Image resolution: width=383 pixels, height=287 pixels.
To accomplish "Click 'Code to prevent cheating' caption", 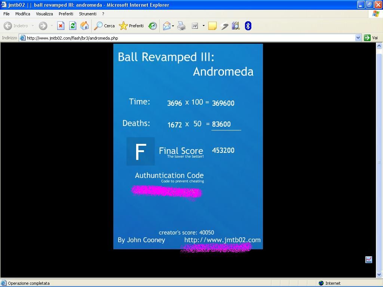I will (183, 181).
